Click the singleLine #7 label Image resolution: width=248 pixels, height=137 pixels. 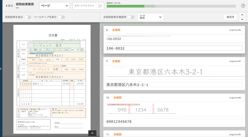235,61
